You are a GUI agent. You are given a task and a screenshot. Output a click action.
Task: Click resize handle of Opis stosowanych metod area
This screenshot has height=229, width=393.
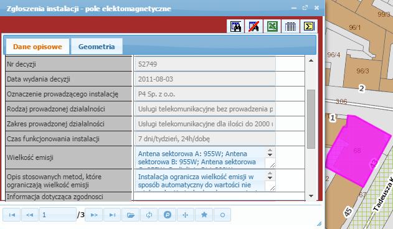coord(272,188)
